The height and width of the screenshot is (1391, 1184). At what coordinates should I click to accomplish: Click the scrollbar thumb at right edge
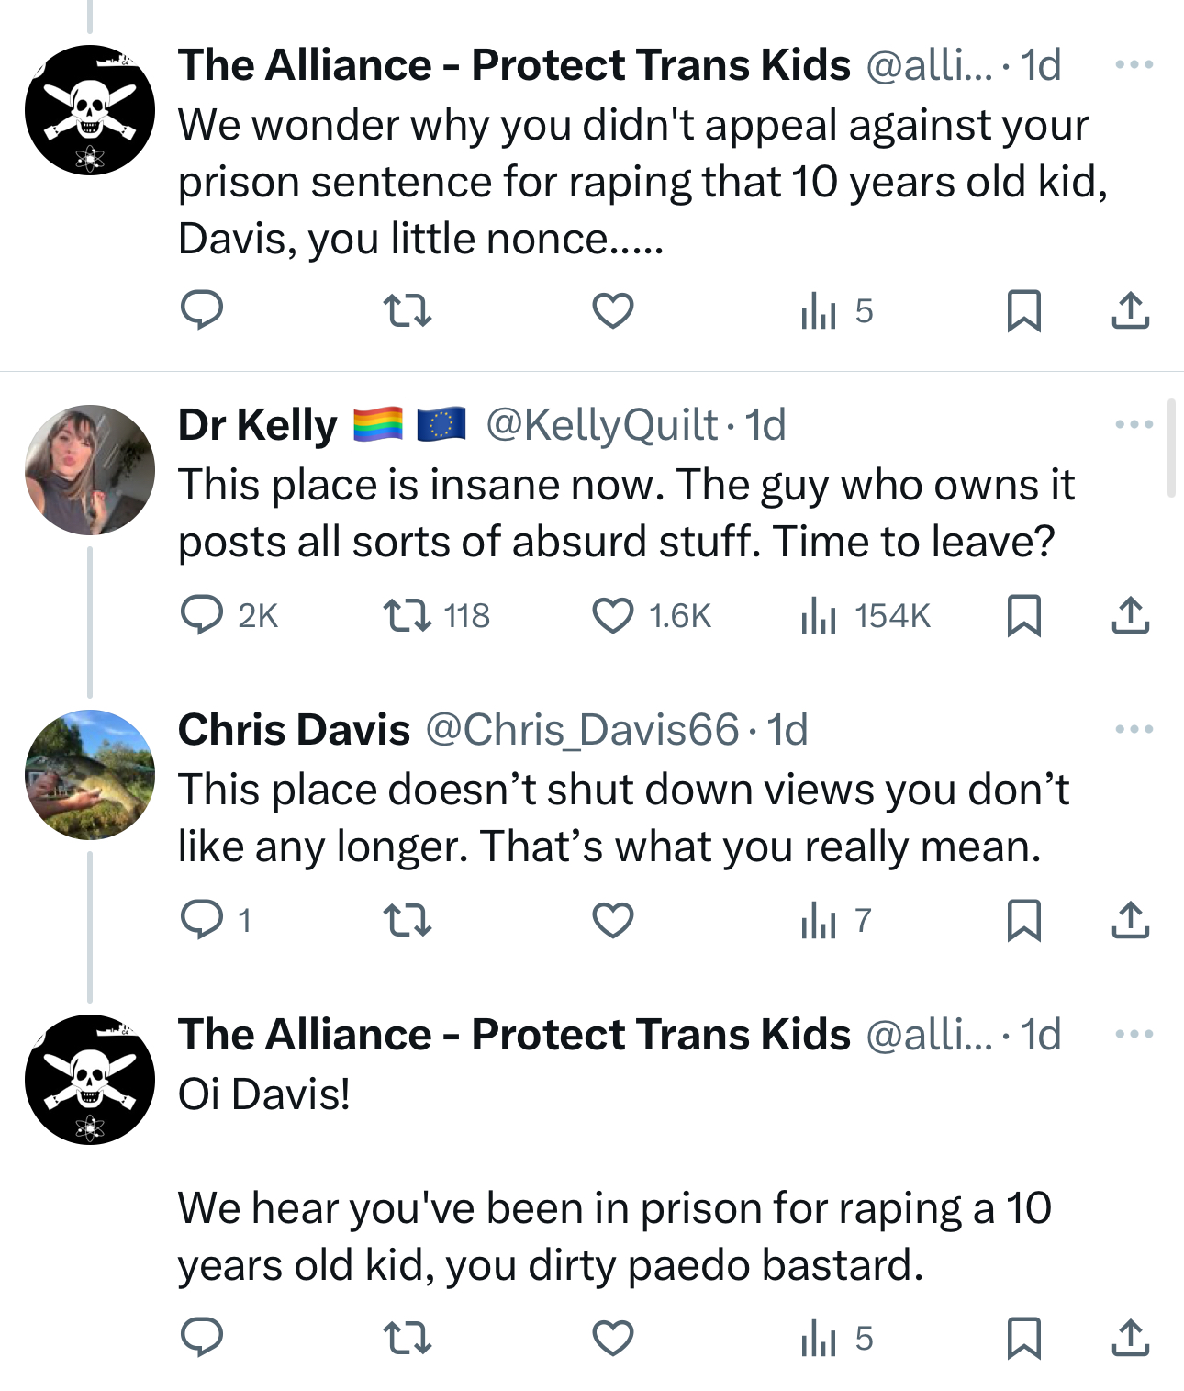[1171, 448]
